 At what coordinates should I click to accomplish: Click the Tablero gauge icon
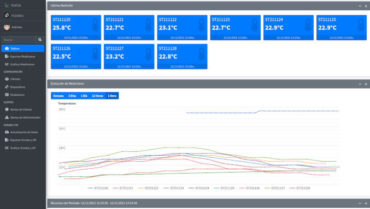(x=7, y=48)
